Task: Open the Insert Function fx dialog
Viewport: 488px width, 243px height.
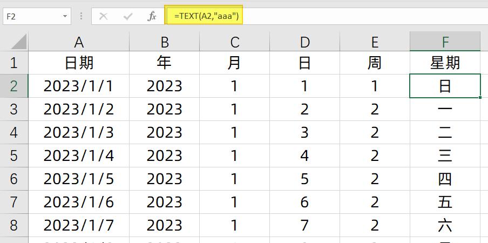Action: click(x=152, y=17)
